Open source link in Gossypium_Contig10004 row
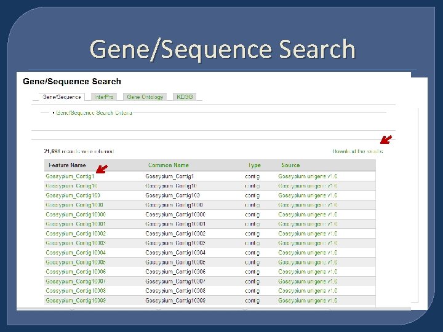The height and width of the screenshot is (332, 443). coord(308,253)
